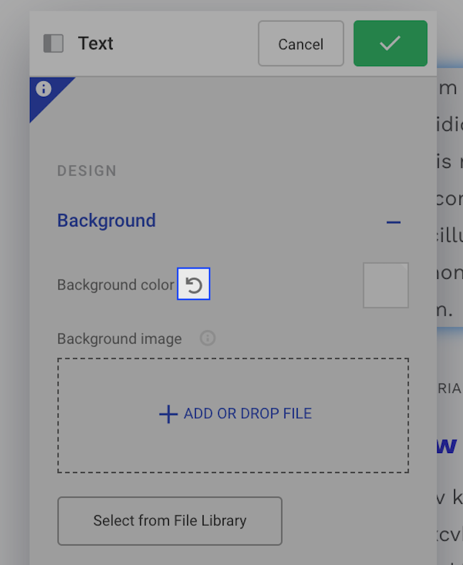
Task: Click the green confirm button at top right
Action: pyautogui.click(x=390, y=43)
